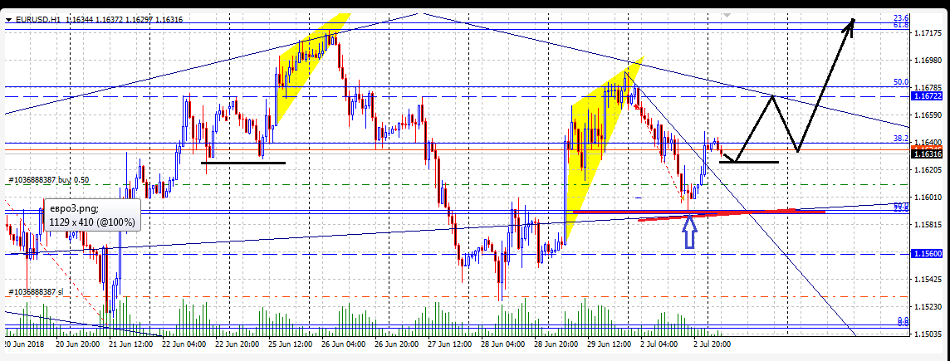Select the 1.16316 current price label

click(x=927, y=154)
